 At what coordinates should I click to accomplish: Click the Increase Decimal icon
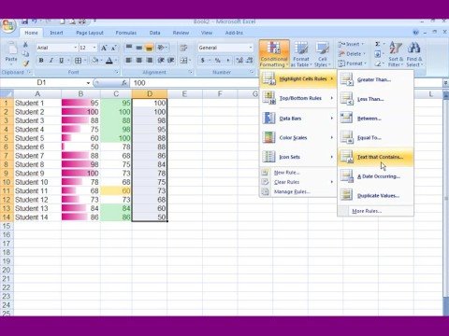click(x=239, y=61)
